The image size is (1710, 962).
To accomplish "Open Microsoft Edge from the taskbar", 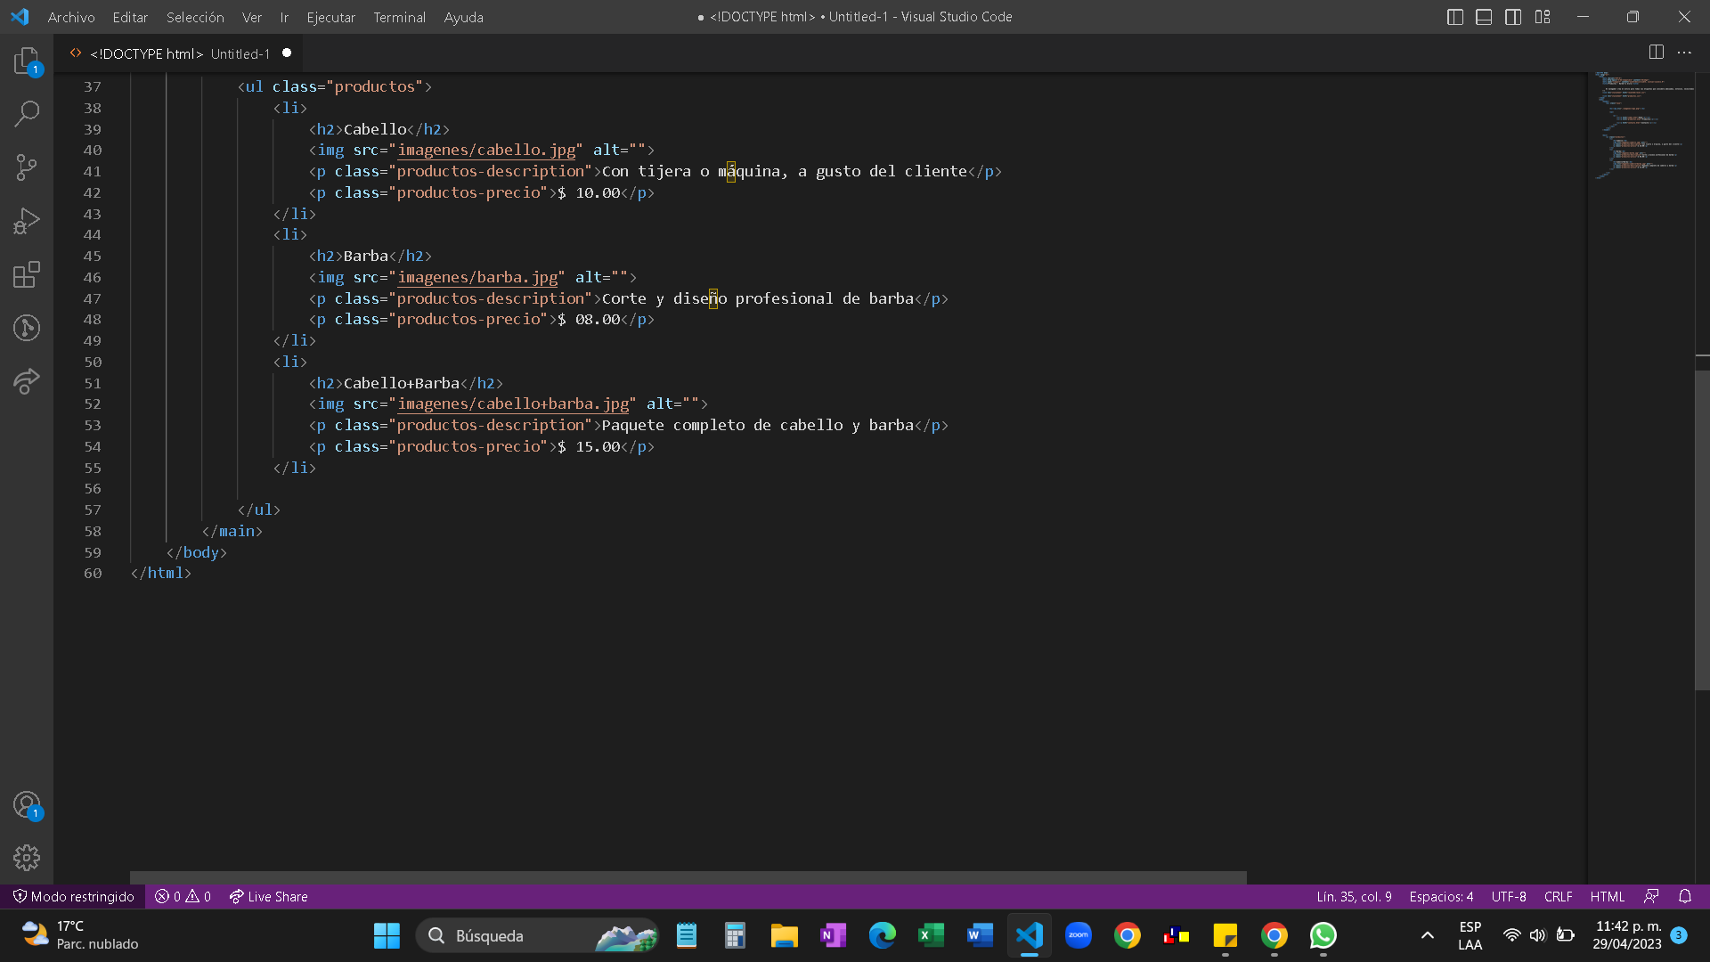I will pyautogui.click(x=882, y=935).
